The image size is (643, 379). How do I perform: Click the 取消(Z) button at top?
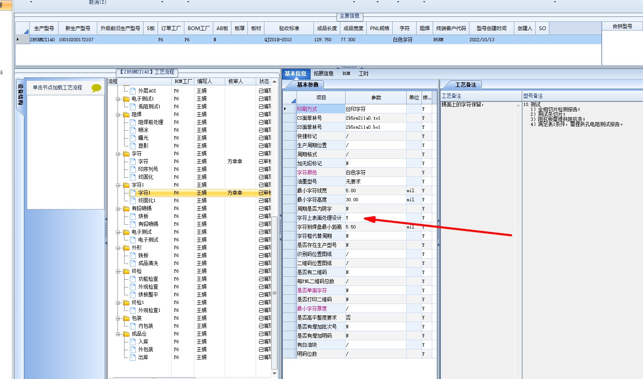tap(98, 2)
